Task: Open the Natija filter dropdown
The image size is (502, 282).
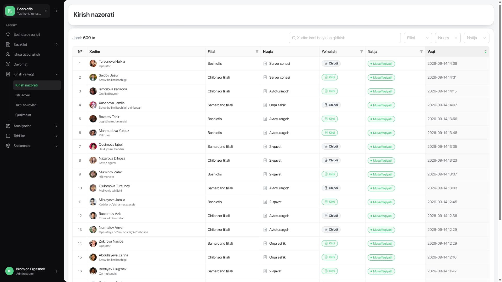Action: point(476,38)
